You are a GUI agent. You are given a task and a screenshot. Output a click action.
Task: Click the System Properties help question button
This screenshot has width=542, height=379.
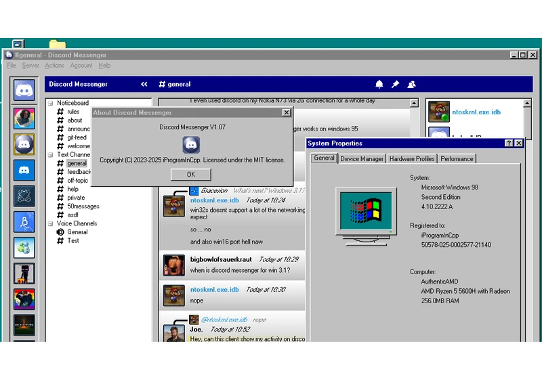click(509, 143)
